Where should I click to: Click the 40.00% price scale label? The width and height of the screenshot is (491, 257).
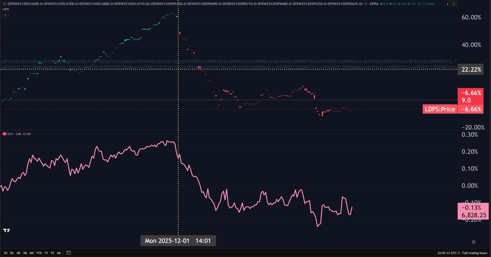tap(471, 45)
